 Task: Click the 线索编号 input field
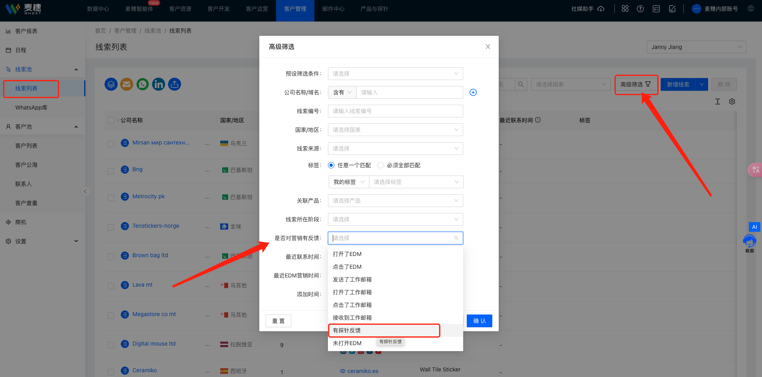(395, 111)
